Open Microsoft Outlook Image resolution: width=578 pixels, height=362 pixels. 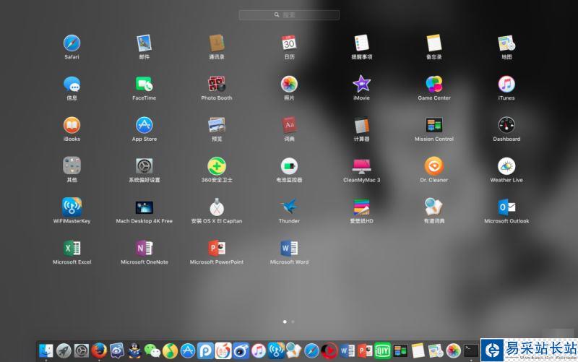[x=506, y=207]
